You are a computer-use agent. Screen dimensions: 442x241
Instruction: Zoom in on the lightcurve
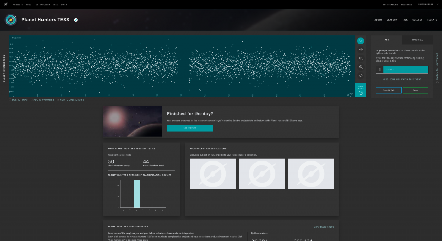click(x=361, y=59)
